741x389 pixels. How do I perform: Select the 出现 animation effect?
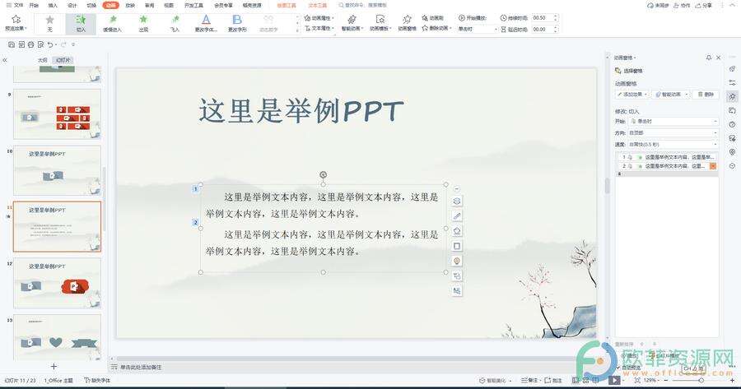click(x=143, y=23)
